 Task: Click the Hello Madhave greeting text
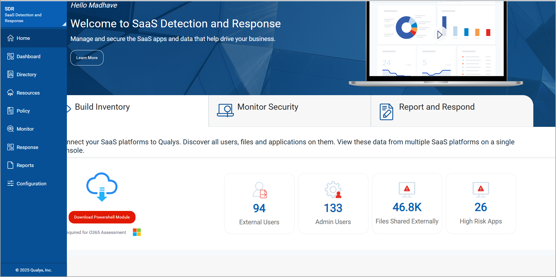pos(94,5)
